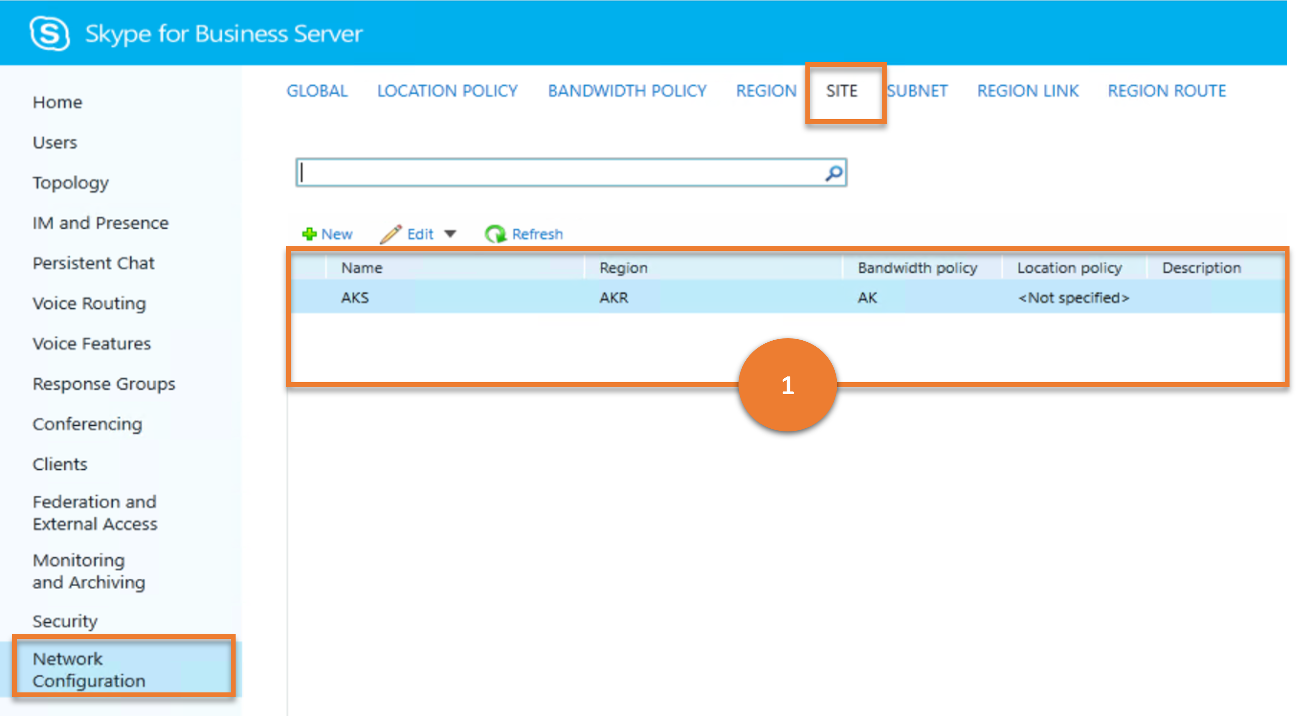Sort by the Region column header

click(x=623, y=268)
